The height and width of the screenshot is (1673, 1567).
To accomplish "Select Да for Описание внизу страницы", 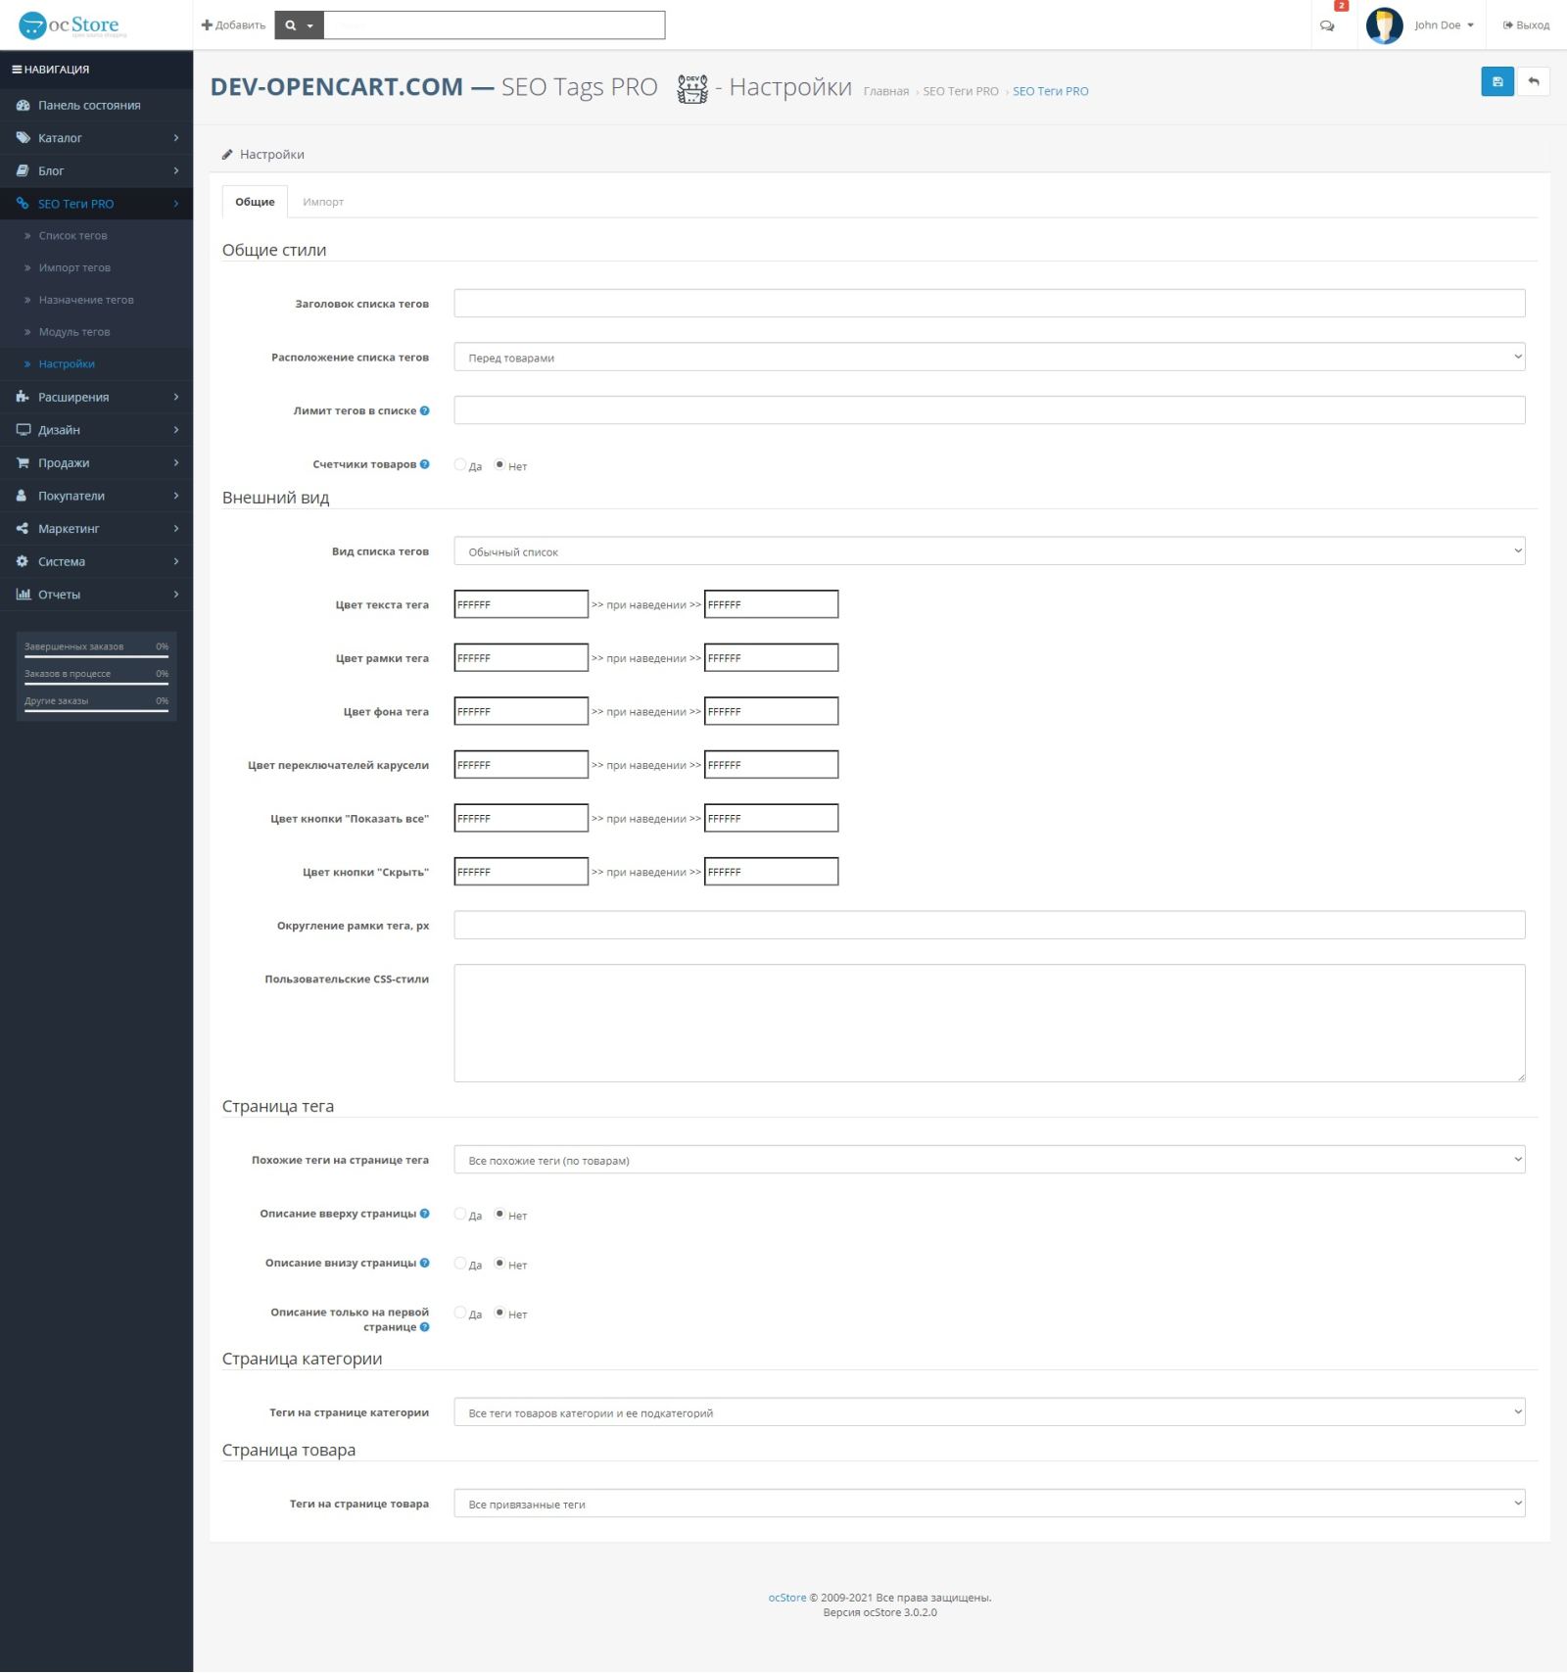I will tap(460, 1263).
